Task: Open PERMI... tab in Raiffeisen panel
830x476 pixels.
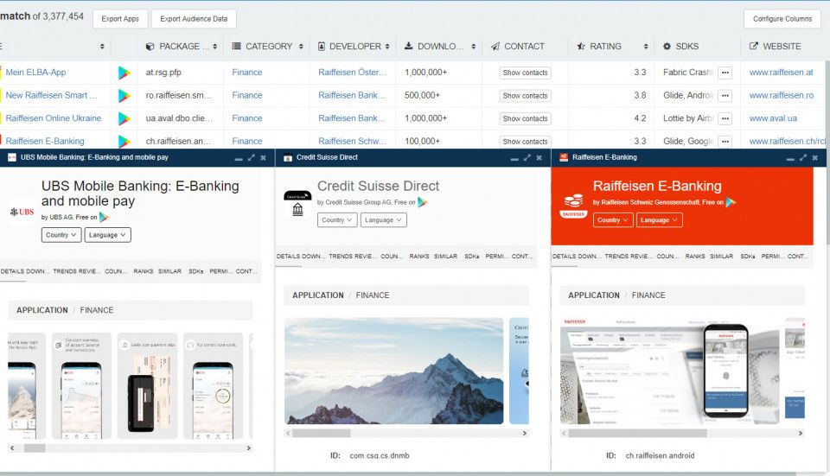Action: point(771,257)
